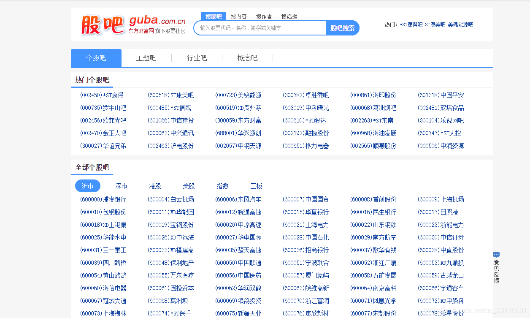Select the 搜作者 search tab

264,16
